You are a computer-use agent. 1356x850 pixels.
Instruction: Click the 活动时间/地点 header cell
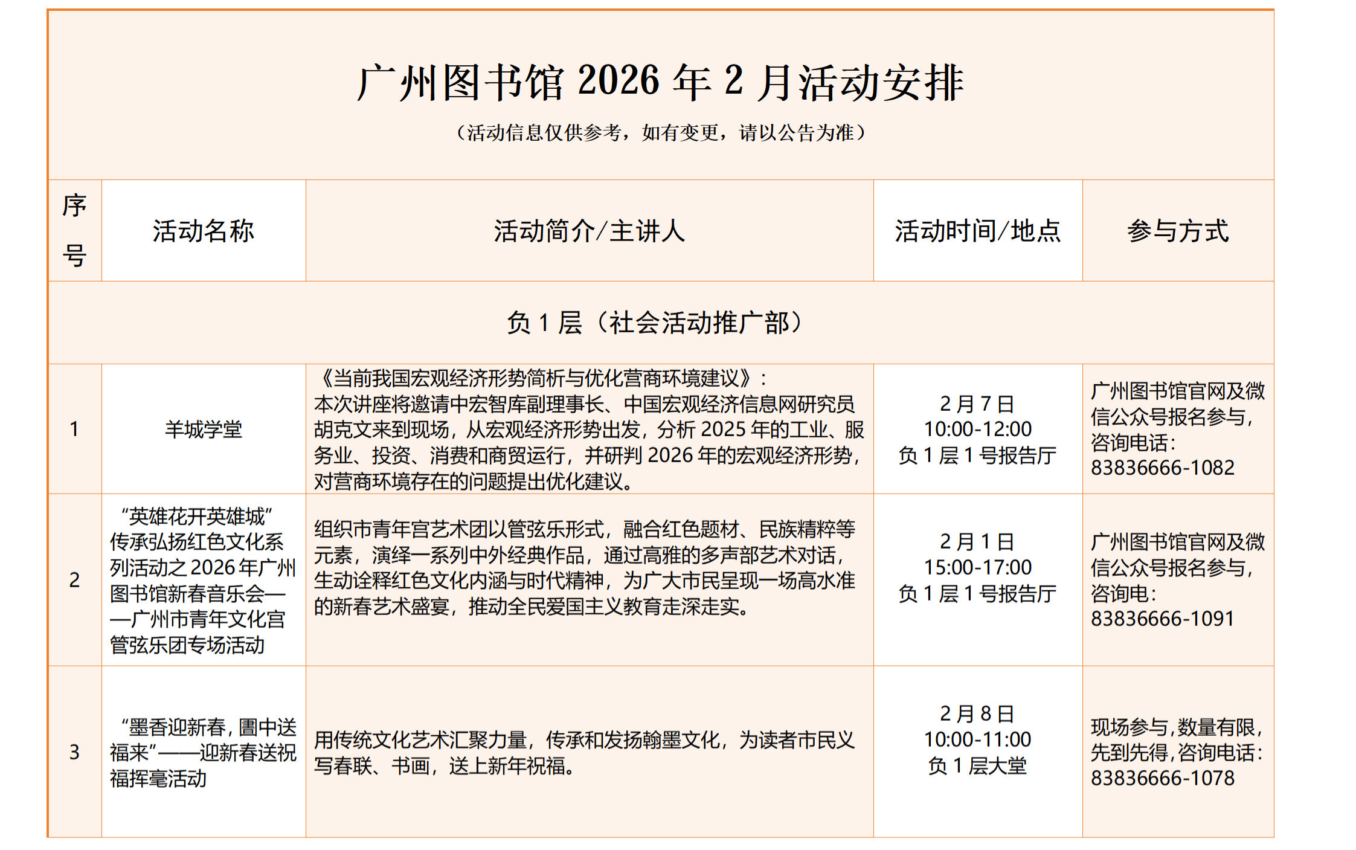click(x=977, y=231)
